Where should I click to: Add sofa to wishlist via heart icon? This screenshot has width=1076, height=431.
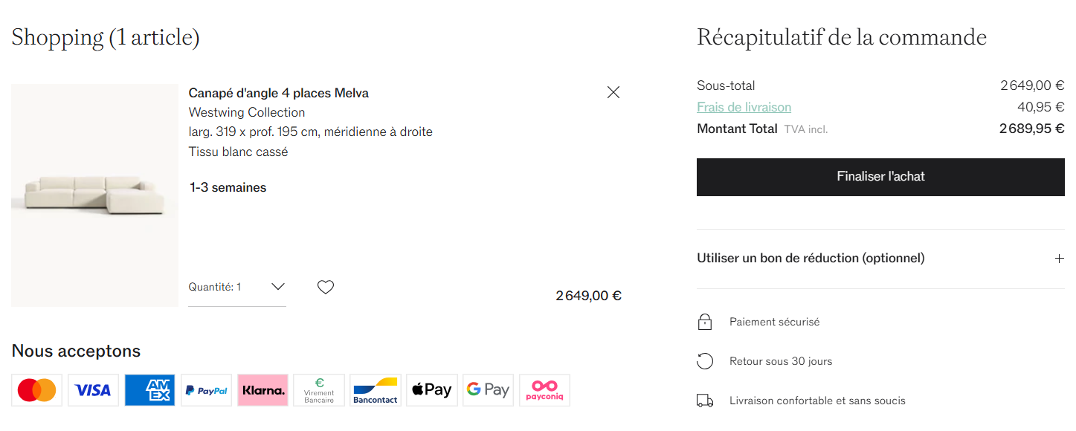326,287
